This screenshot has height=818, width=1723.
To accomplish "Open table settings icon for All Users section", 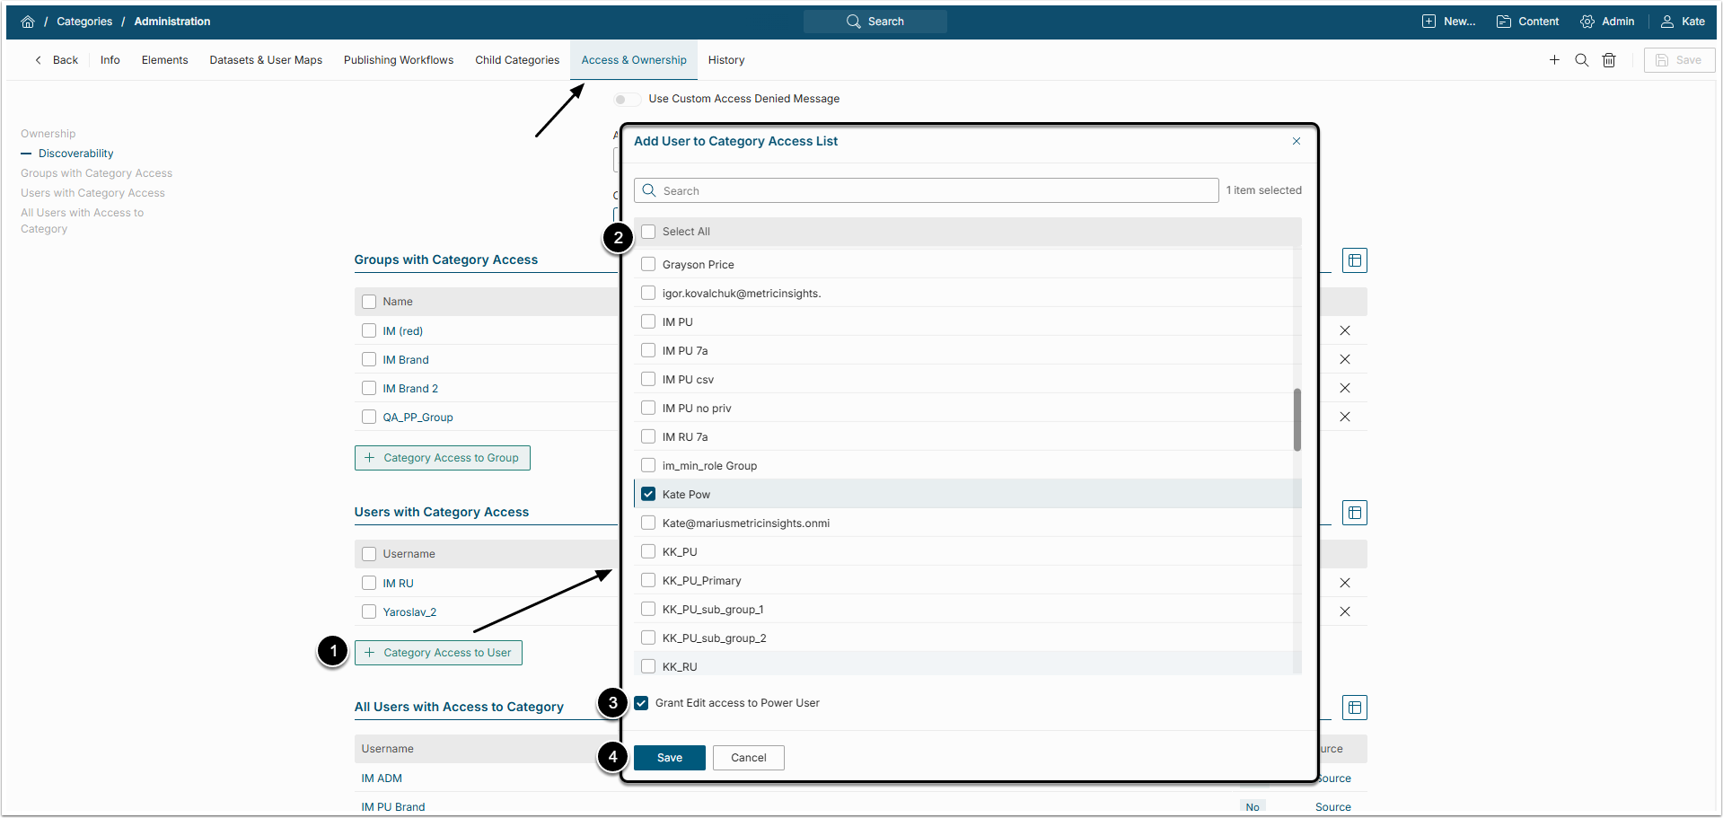I will pos(1354,708).
